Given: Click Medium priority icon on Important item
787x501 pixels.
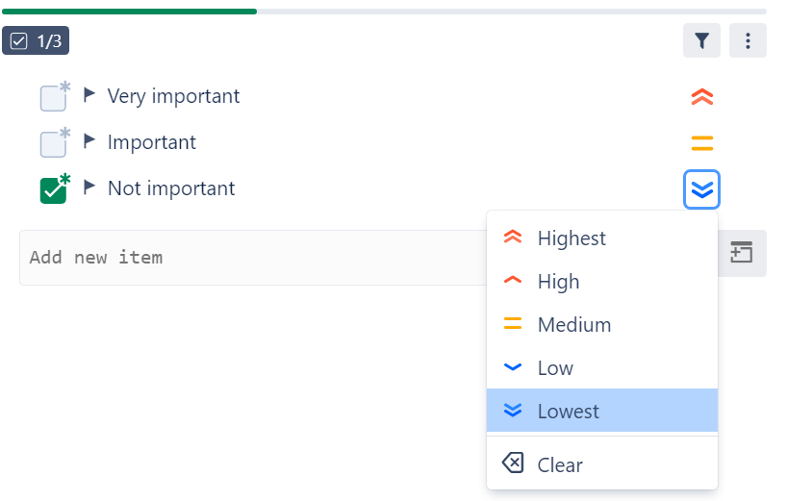Looking at the screenshot, I should (x=702, y=143).
